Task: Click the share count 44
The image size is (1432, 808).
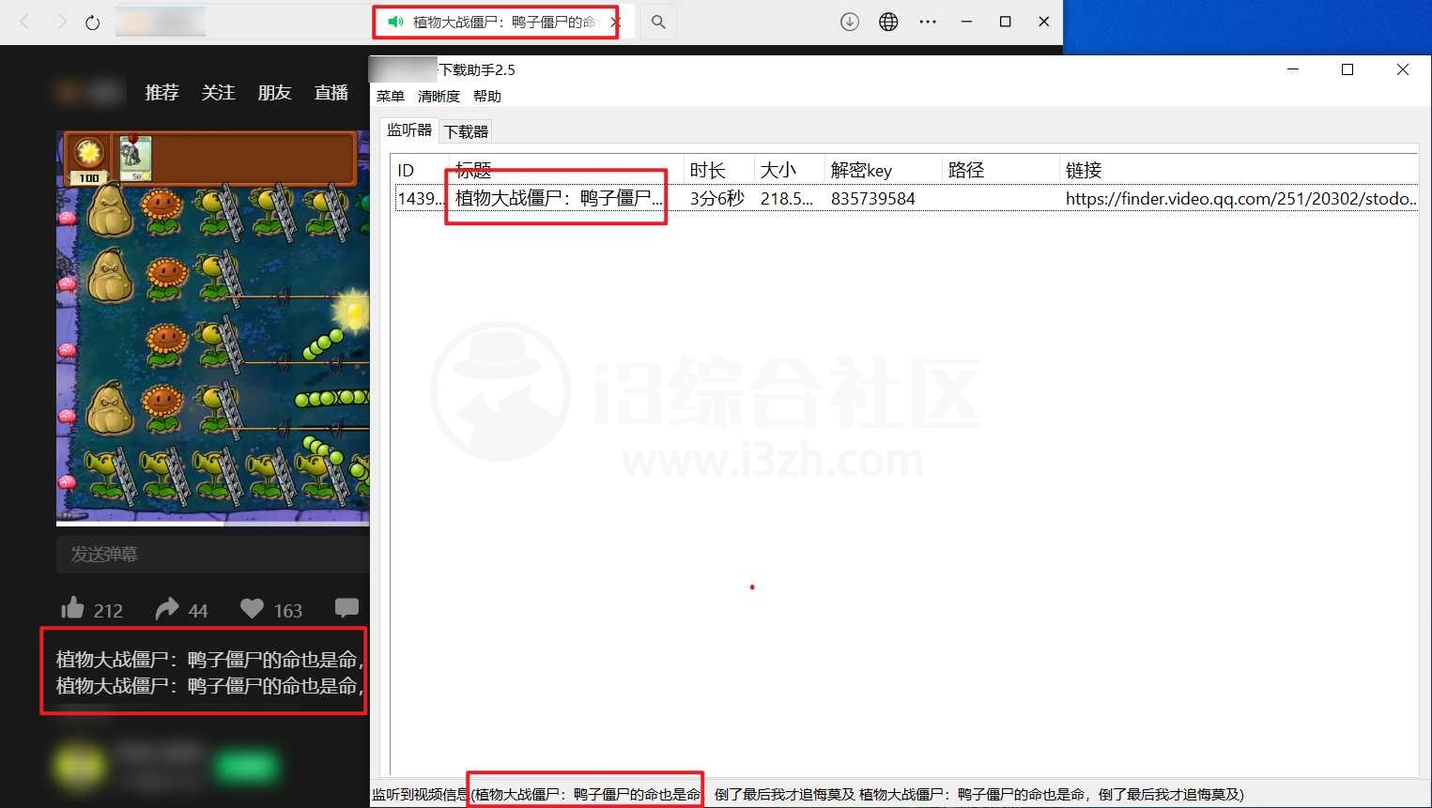Action: coord(198,611)
